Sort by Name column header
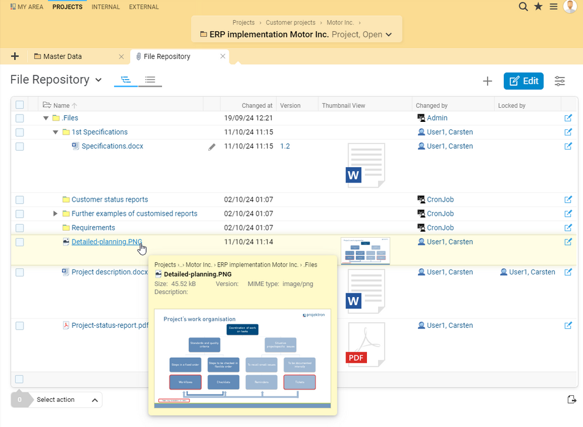This screenshot has height=427, width=583. click(61, 105)
